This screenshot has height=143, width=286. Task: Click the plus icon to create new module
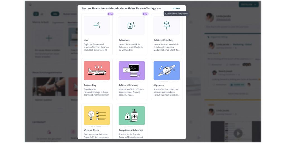click(49, 38)
